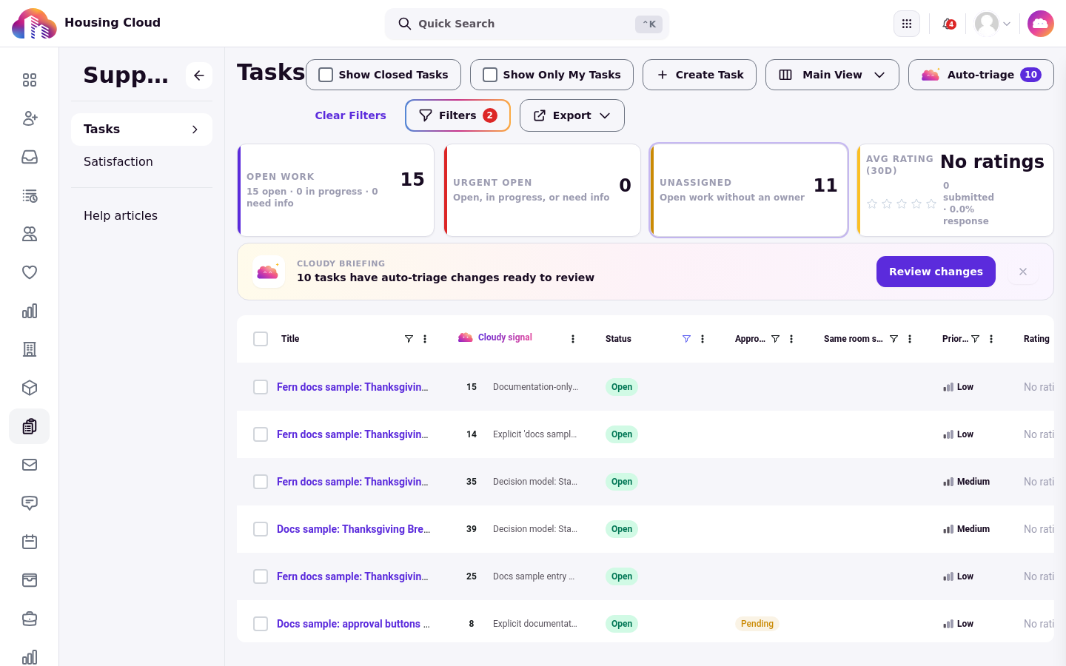Screen dimensions: 1066x666
Task: Open Same room column filter icon
Action: tap(894, 339)
